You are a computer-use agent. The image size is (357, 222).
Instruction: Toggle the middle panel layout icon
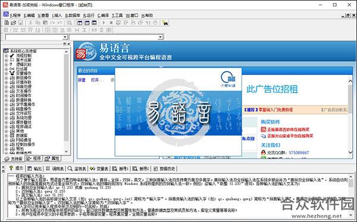click(x=87, y=23)
